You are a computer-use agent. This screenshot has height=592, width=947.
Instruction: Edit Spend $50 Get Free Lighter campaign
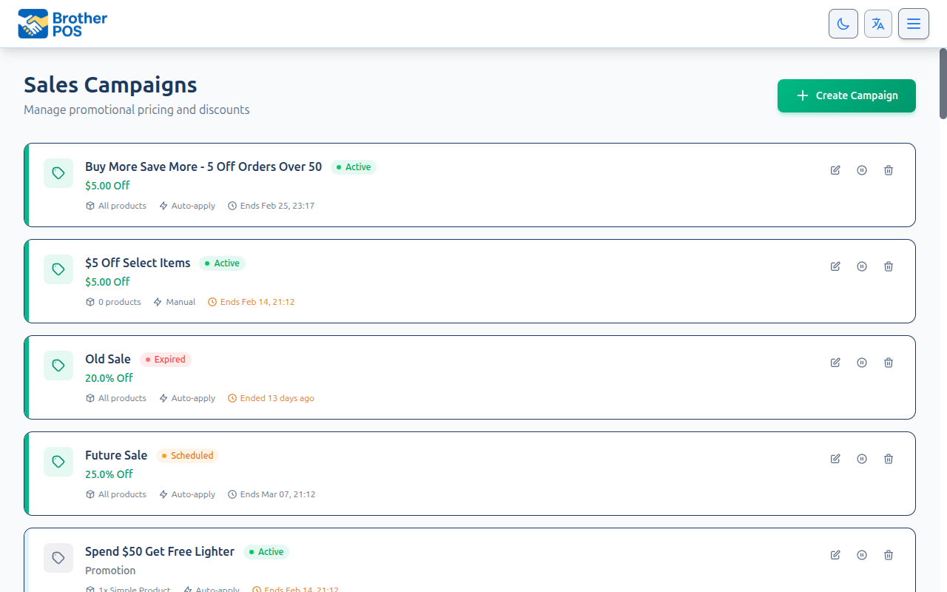point(835,555)
